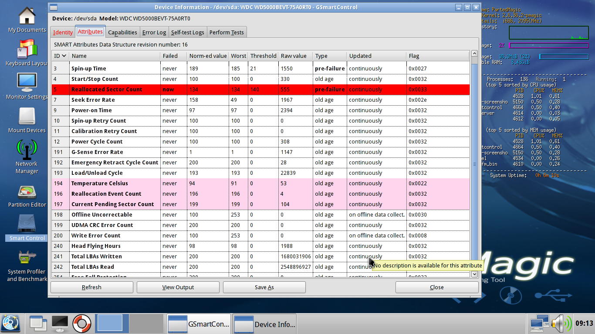595x334 pixels.
Task: Select the Temperature Celsius attribute
Action: coord(260,183)
